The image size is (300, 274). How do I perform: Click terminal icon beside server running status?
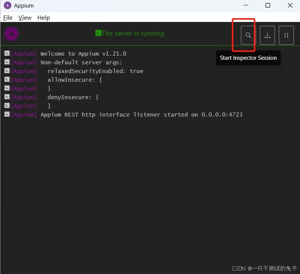coord(98,33)
